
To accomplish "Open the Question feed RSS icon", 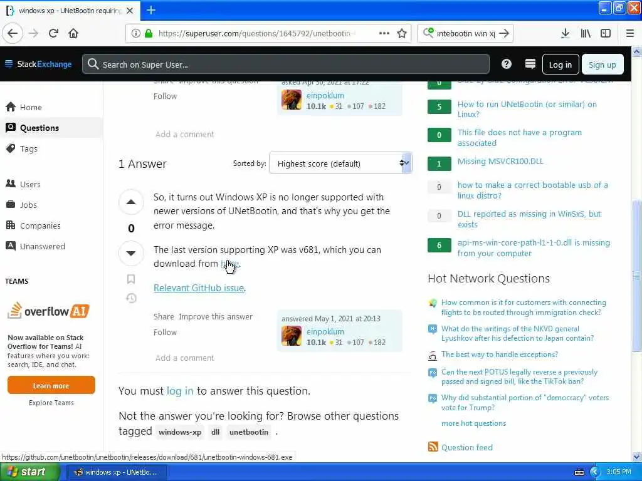I will [433, 447].
